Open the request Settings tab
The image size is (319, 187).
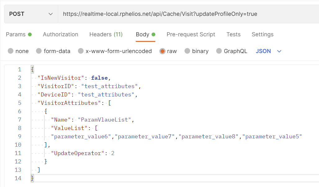(262, 34)
